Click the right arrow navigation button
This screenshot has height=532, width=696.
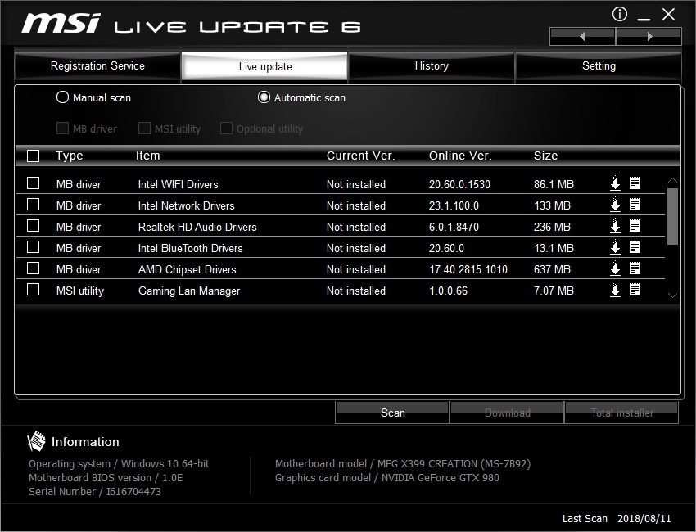[649, 36]
